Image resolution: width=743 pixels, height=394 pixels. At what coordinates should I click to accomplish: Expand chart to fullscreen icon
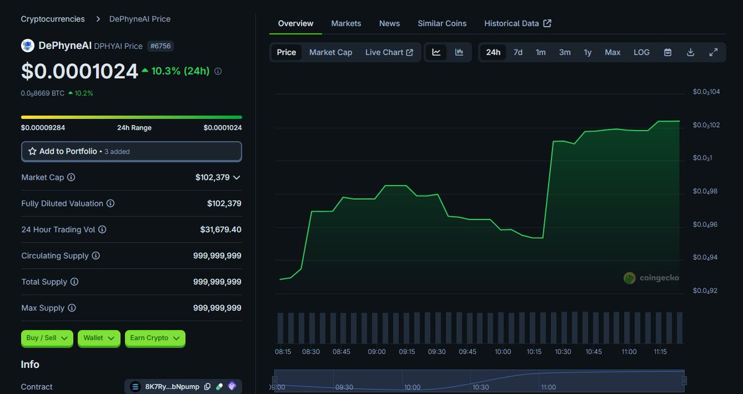pyautogui.click(x=713, y=52)
